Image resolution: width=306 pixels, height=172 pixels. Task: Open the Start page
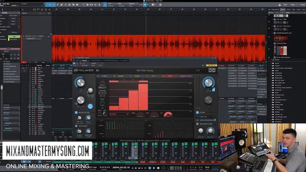[x=285, y=4]
